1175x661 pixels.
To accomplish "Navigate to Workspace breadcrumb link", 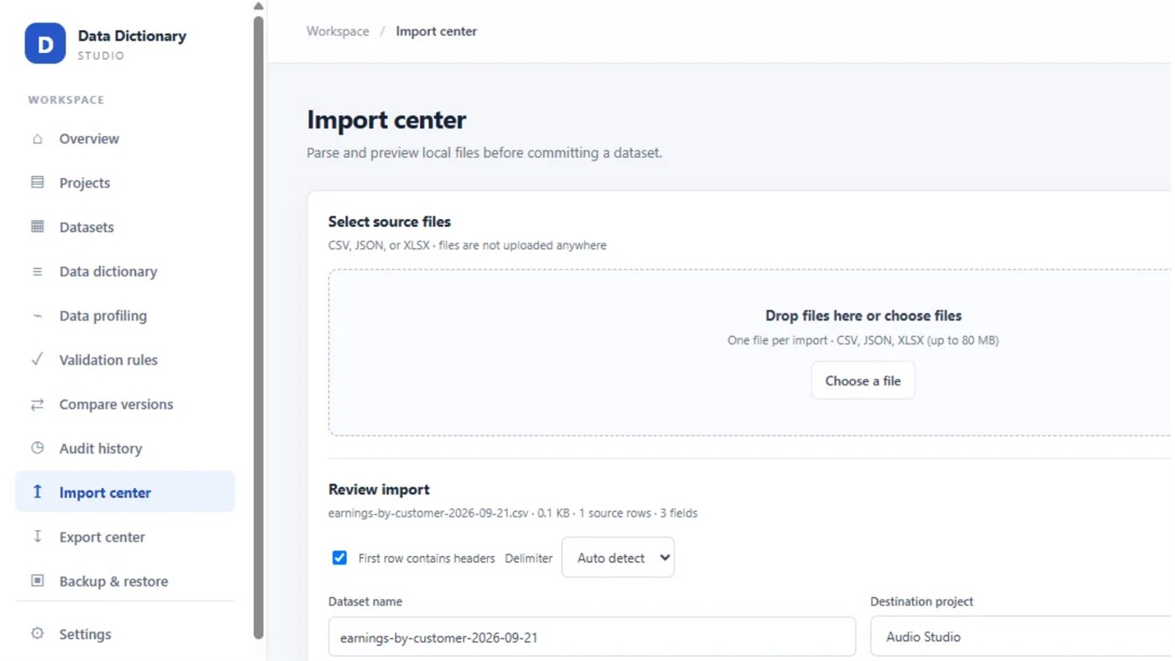I will [338, 31].
